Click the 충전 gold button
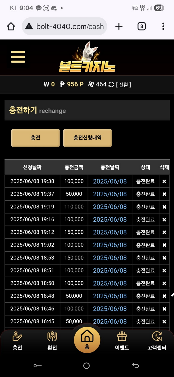 [x=35, y=138]
